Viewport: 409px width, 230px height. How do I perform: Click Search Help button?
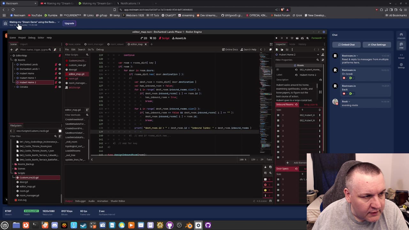coord(248,50)
